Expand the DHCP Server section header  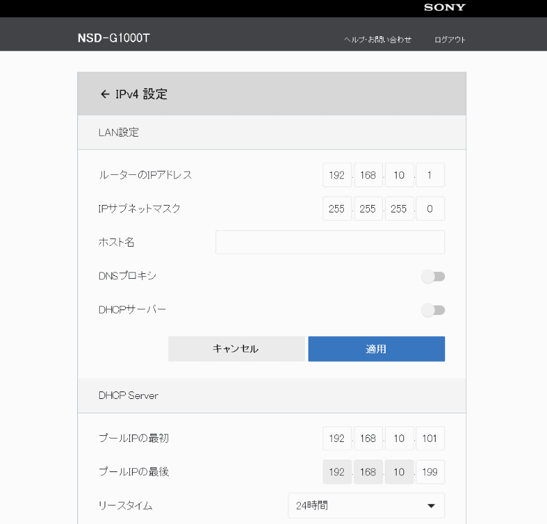pos(127,395)
